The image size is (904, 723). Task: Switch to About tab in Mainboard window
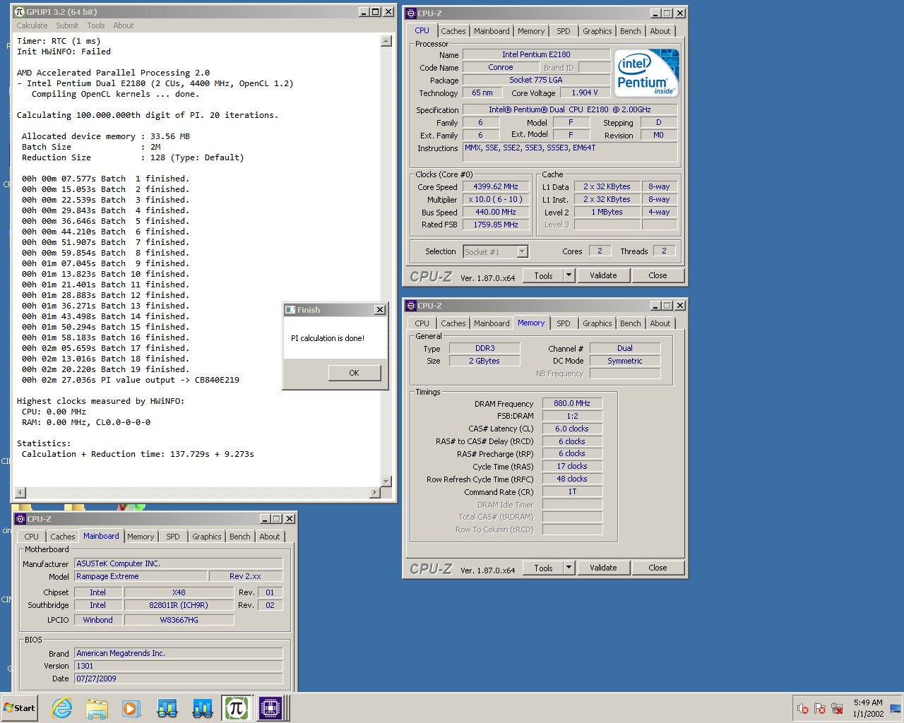point(270,537)
